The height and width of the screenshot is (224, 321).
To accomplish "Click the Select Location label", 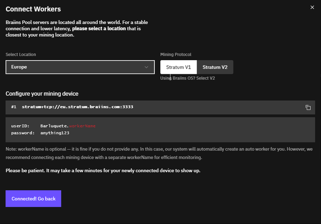I will (21, 55).
